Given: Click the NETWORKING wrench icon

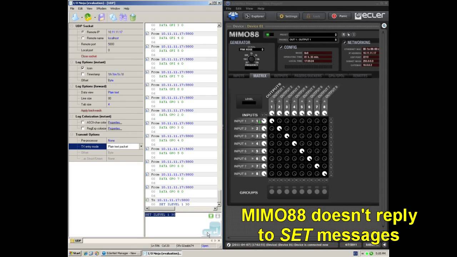Looking at the screenshot, I should (345, 42).
